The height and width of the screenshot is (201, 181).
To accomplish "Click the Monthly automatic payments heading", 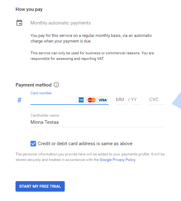I will pyautogui.click(x=61, y=23).
